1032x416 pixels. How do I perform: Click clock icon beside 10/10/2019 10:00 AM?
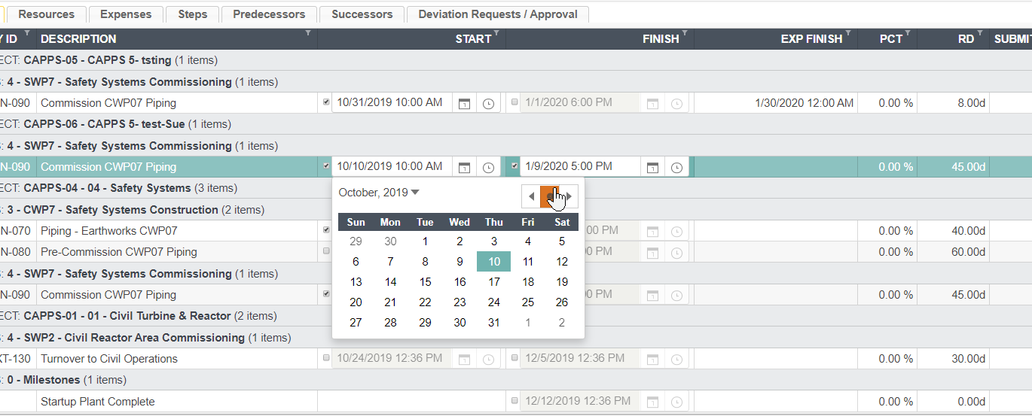[488, 167]
